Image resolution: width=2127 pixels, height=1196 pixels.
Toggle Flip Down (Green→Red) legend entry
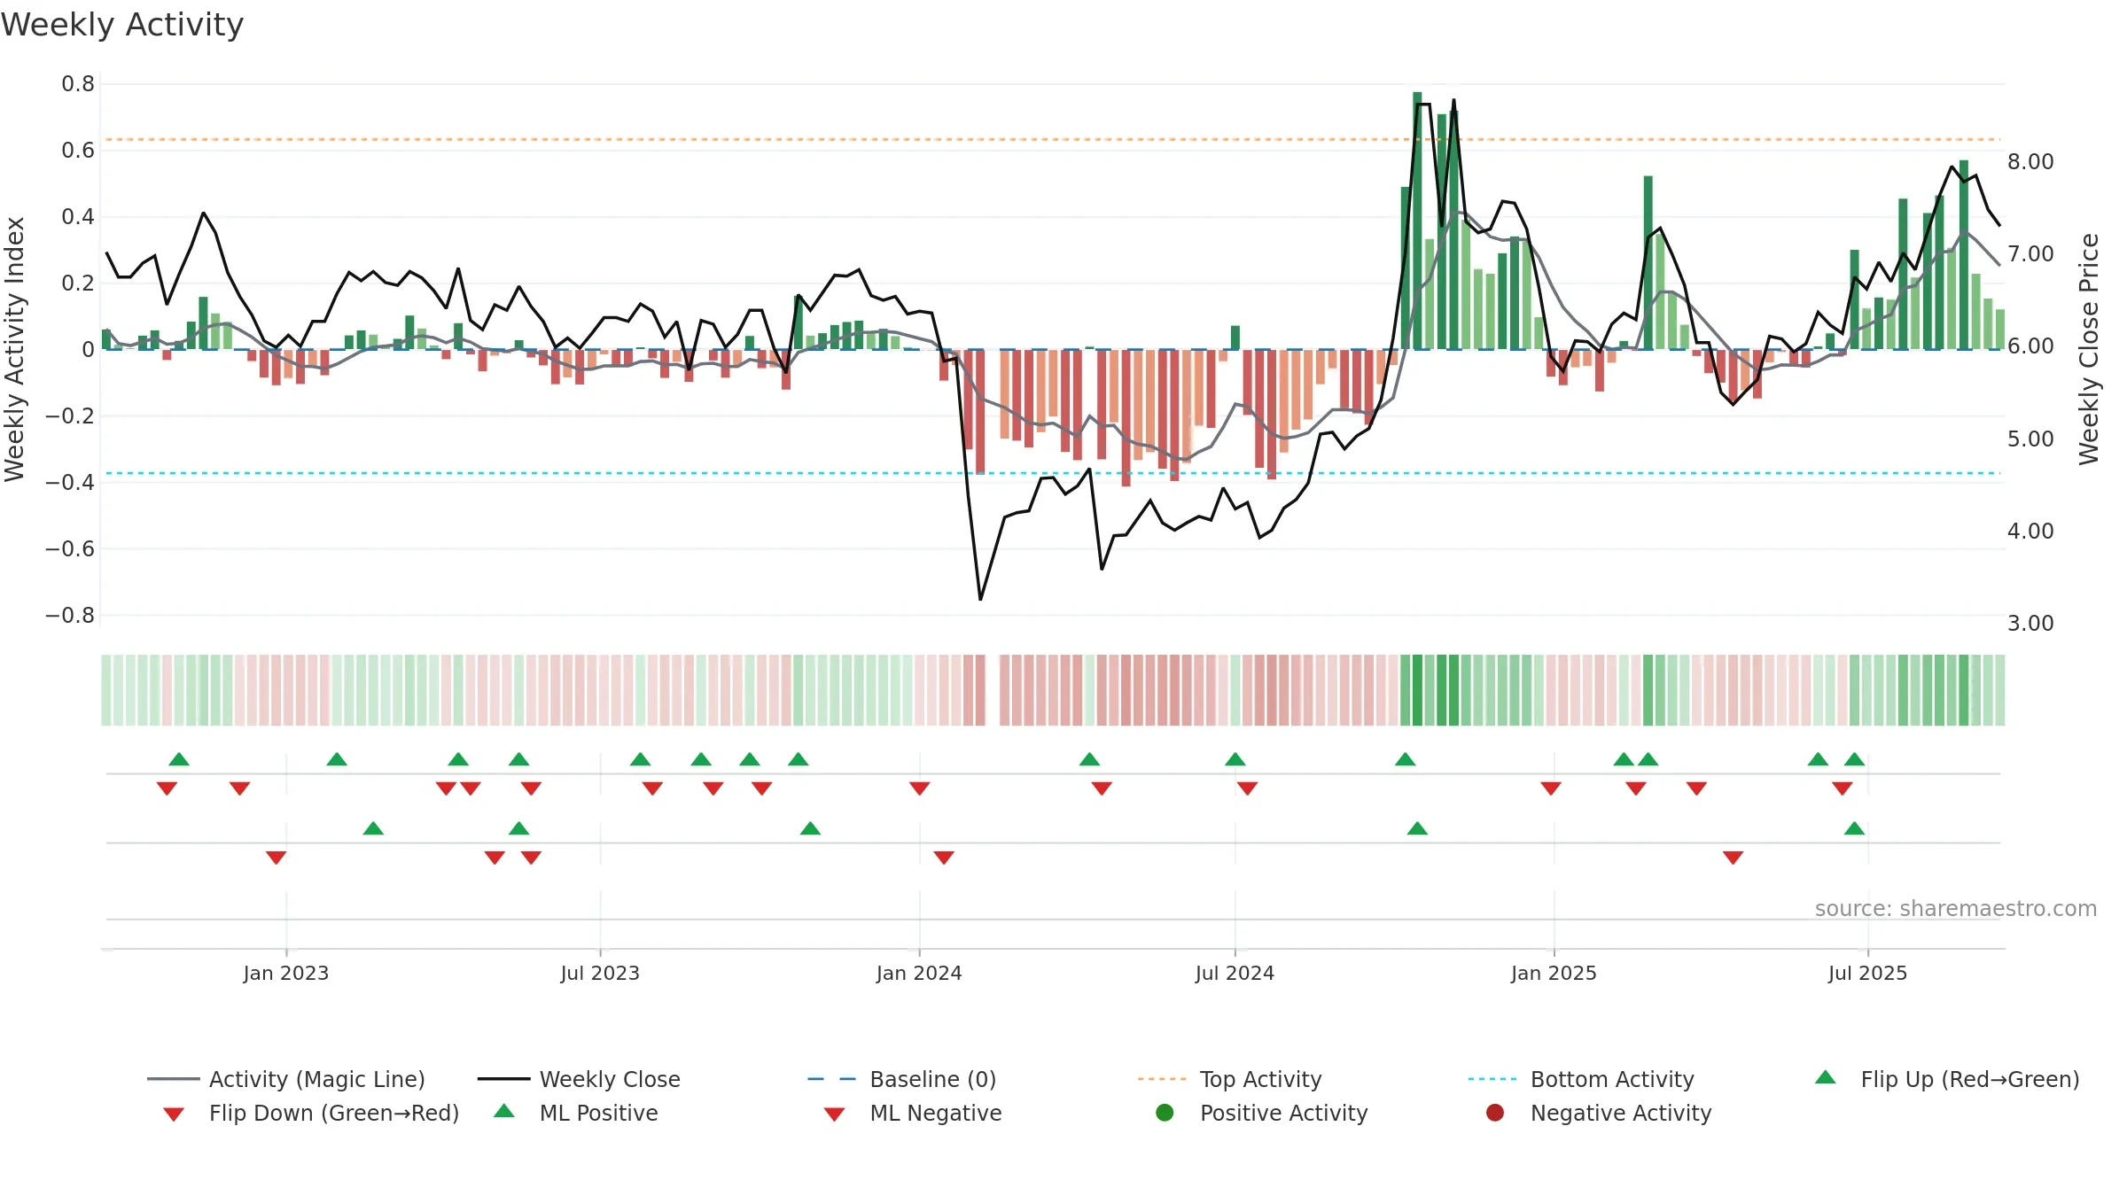point(310,1113)
